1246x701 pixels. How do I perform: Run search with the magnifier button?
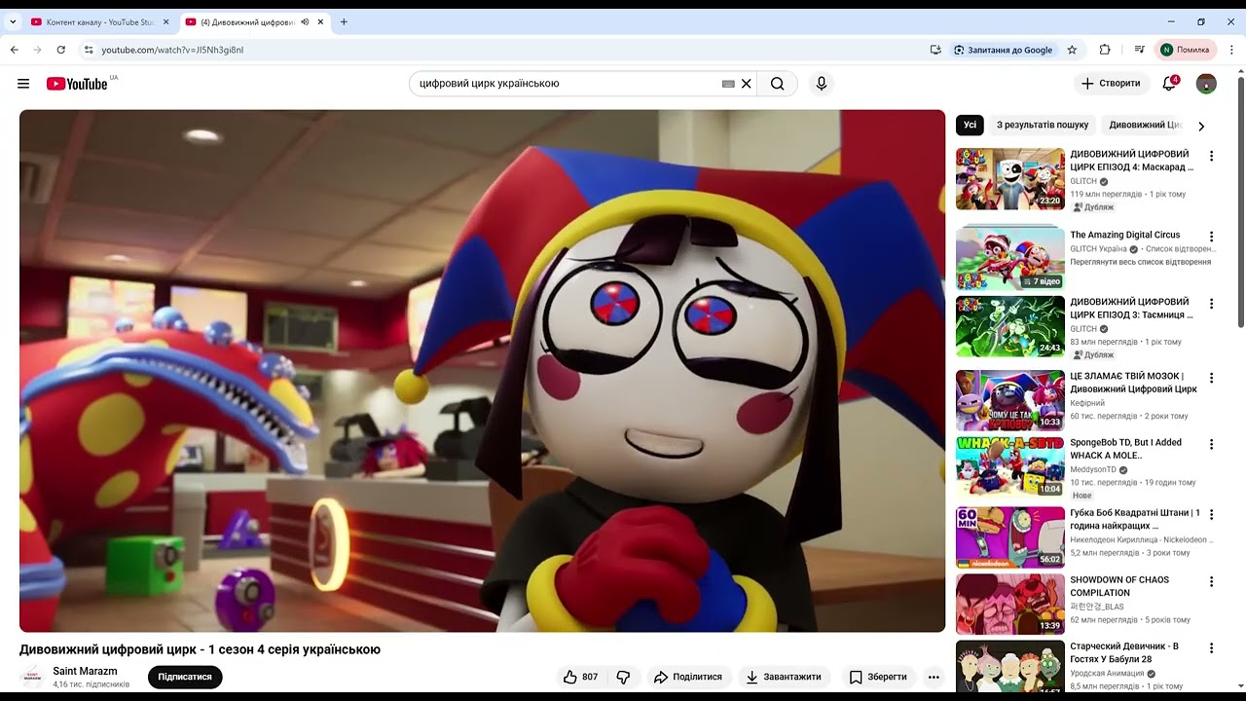pos(777,84)
